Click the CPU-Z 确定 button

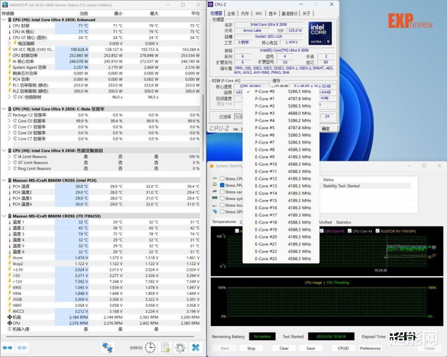pyautogui.click(x=326, y=129)
